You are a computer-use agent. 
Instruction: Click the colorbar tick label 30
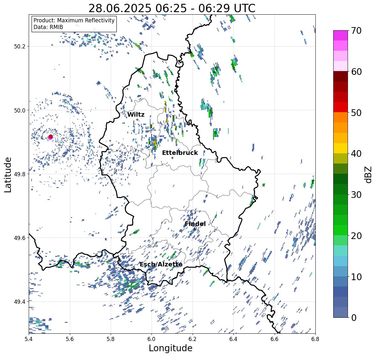coord(356,194)
